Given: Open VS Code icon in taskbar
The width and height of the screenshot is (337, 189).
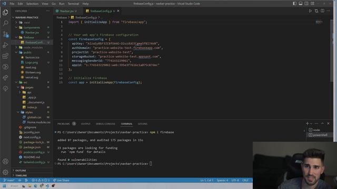Looking at the screenshot, I should point(47,186).
